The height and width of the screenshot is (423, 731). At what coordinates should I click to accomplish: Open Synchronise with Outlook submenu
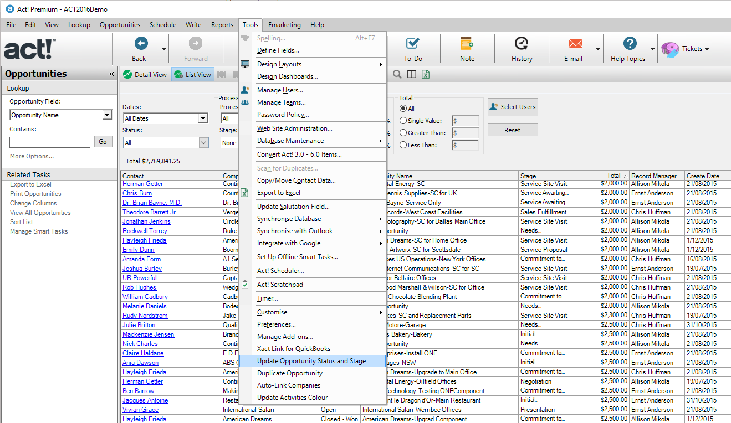313,231
